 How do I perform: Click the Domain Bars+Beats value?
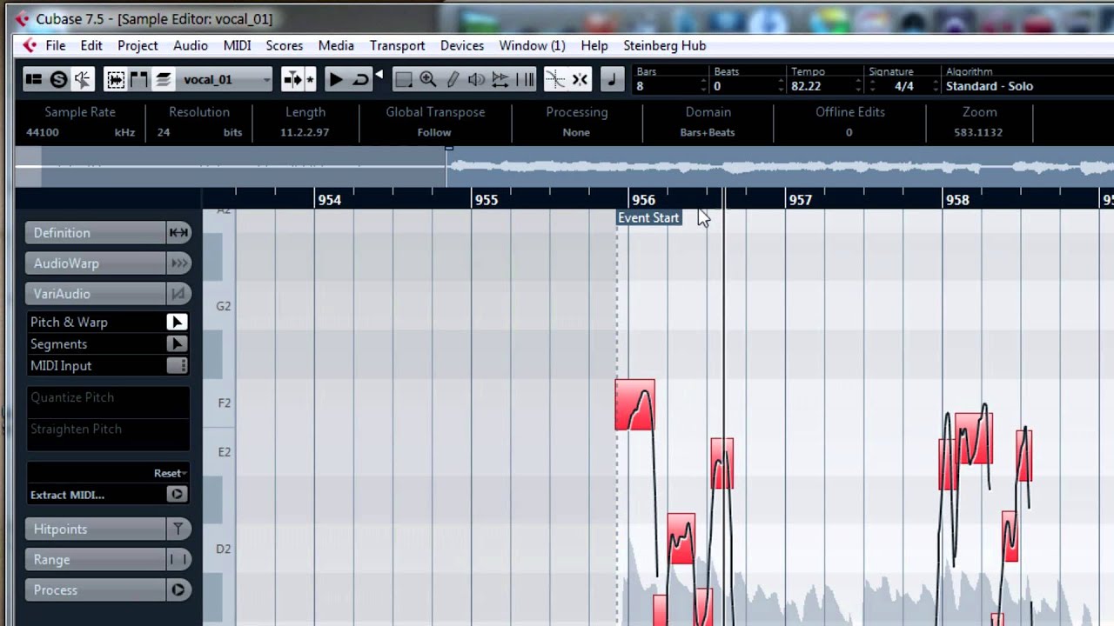708,132
